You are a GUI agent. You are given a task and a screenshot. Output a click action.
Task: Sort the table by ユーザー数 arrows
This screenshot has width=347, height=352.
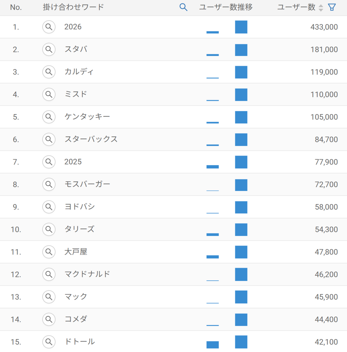click(321, 8)
